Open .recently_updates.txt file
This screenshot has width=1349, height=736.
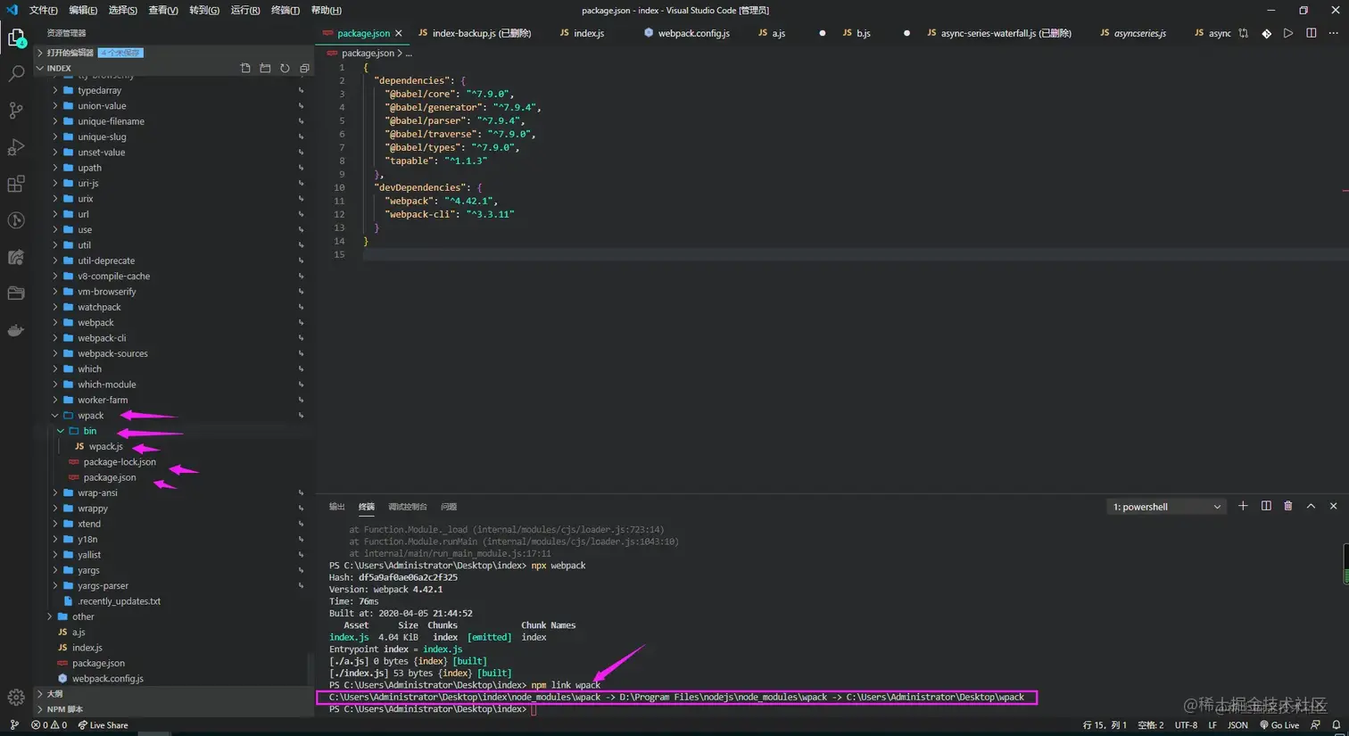pyautogui.click(x=119, y=601)
